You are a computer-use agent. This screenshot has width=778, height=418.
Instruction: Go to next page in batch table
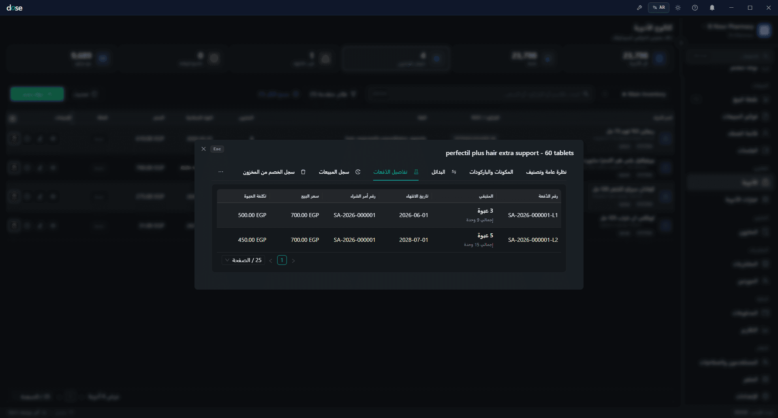coord(293,260)
